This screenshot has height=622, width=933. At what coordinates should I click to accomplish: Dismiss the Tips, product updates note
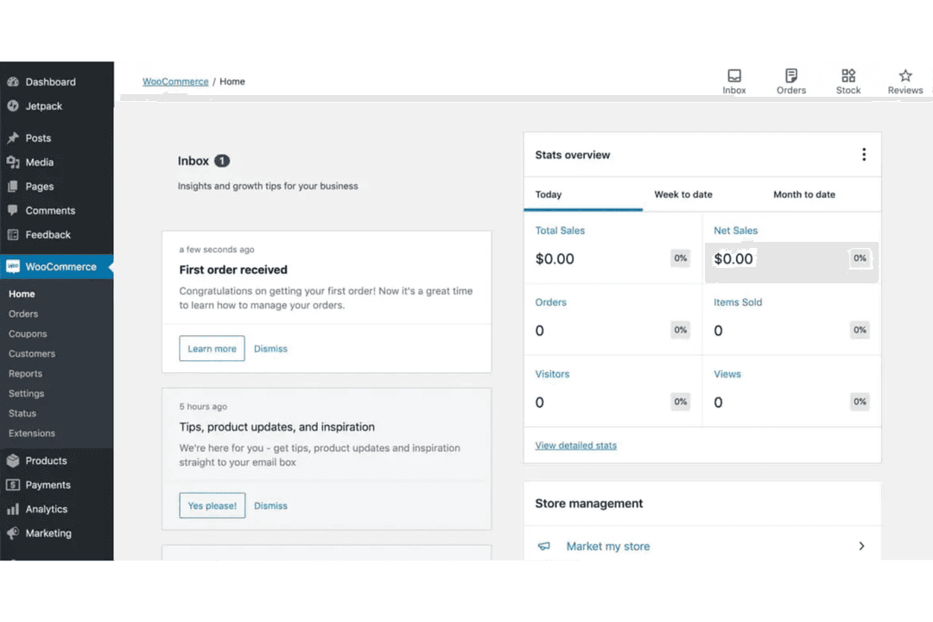click(270, 506)
